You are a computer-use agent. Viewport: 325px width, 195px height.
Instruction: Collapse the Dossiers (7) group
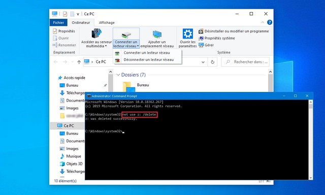pyautogui.click(x=118, y=75)
